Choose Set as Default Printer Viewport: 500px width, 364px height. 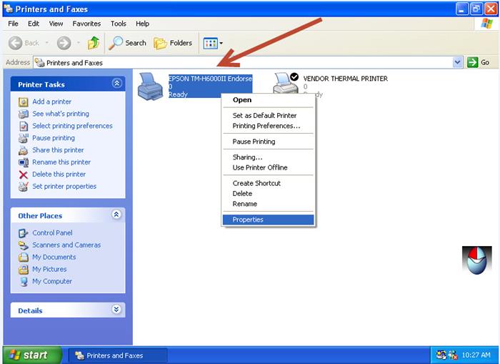pyautogui.click(x=268, y=116)
